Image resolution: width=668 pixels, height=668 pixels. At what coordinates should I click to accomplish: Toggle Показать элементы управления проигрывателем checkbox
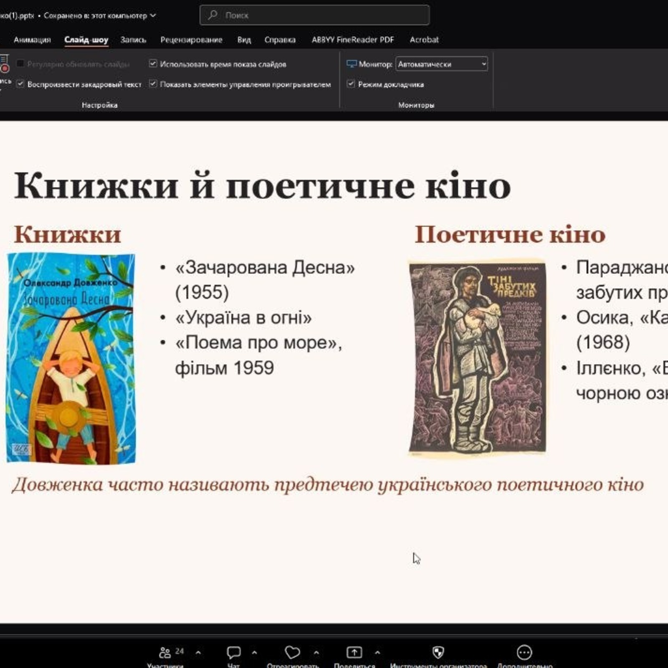pyautogui.click(x=153, y=84)
